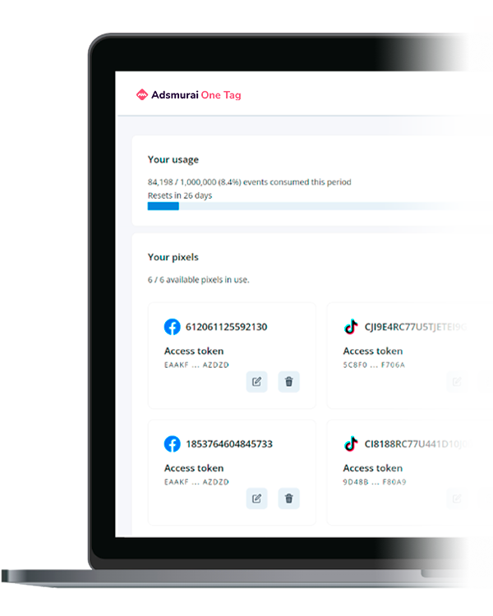The height and width of the screenshot is (616, 493).
Task: Click token 'EAAKF ... AZDZD' under pixel 612061125592130
Action: (196, 365)
